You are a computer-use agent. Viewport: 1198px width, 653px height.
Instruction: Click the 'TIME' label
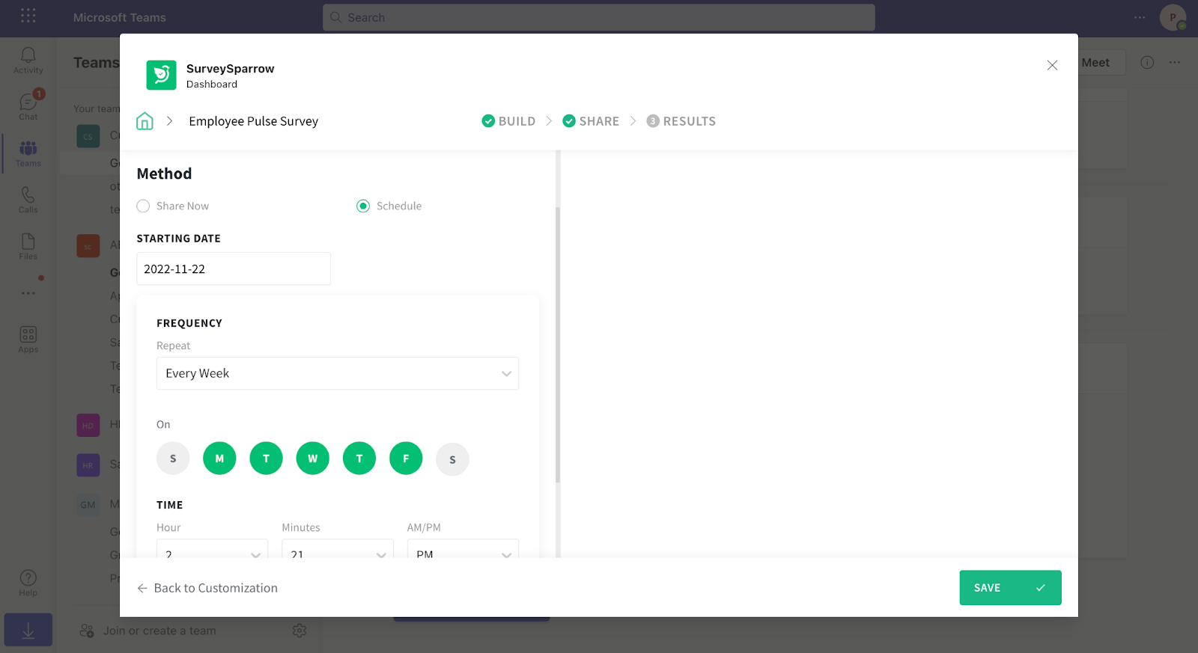point(170,505)
